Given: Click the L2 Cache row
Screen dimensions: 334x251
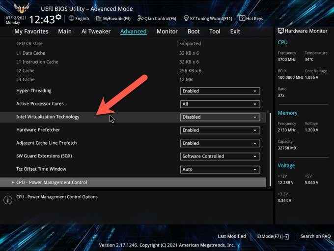Looking at the screenshot, I should tap(133, 71).
